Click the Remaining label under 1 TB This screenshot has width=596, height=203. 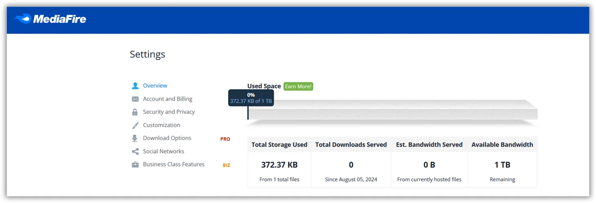coord(502,179)
